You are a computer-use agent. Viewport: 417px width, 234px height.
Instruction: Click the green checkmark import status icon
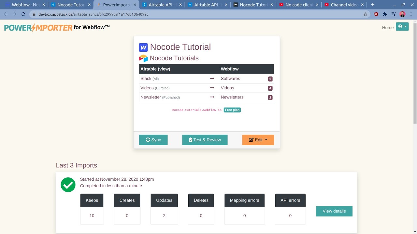tap(68, 185)
